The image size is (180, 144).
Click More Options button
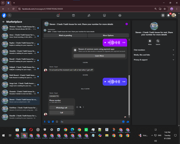108,35
